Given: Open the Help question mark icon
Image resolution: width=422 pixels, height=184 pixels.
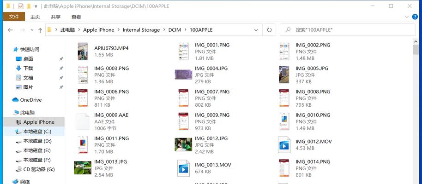Looking at the screenshot, I should pos(415,17).
